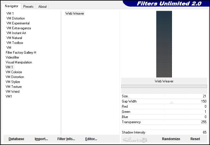This screenshot has width=210, height=145.
Task: Click the Database button
Action: click(16, 139)
